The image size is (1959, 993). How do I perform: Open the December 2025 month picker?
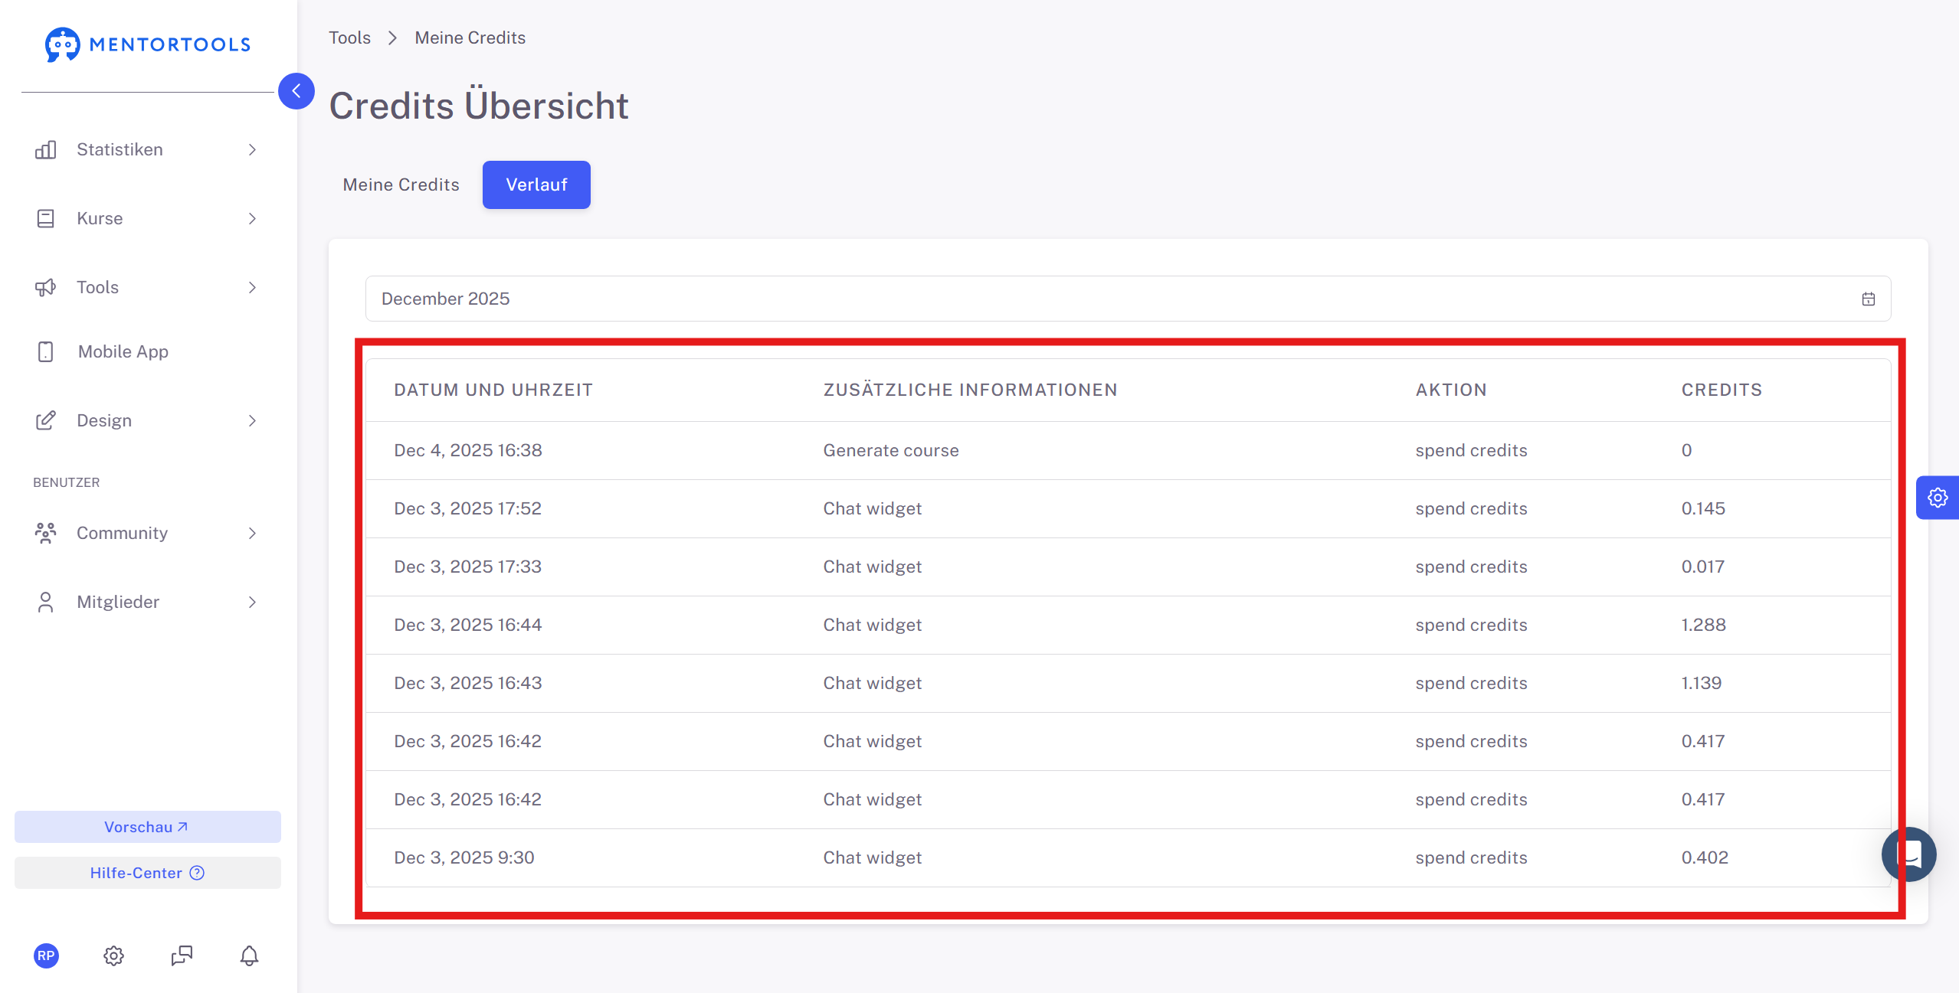pos(1128,299)
